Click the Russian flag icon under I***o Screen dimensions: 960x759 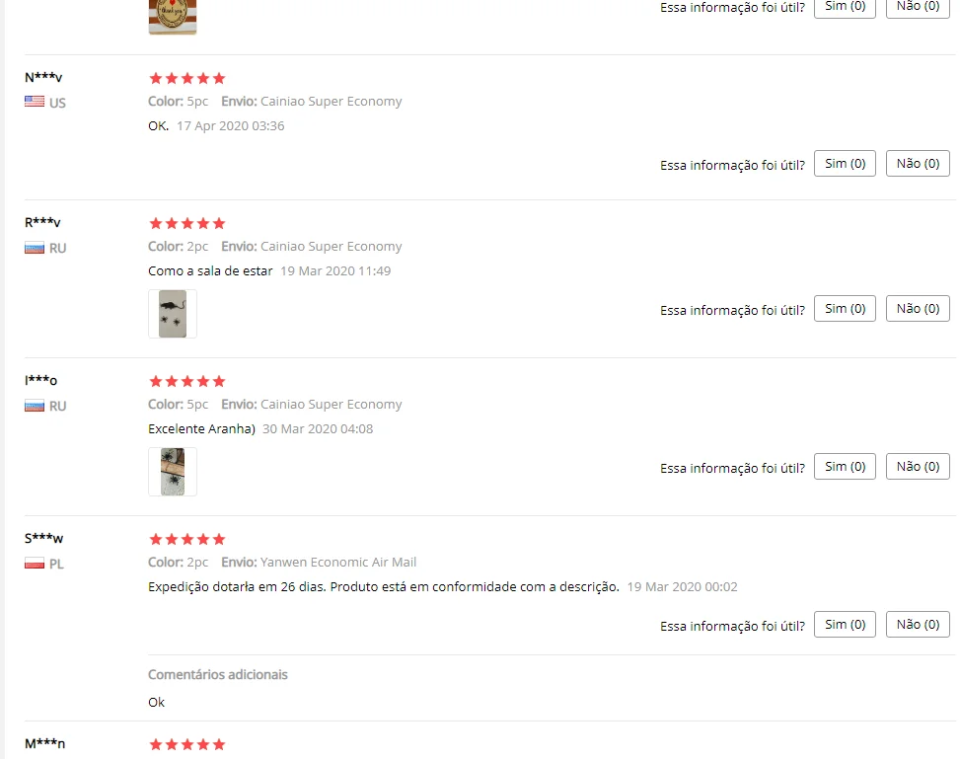tap(35, 406)
